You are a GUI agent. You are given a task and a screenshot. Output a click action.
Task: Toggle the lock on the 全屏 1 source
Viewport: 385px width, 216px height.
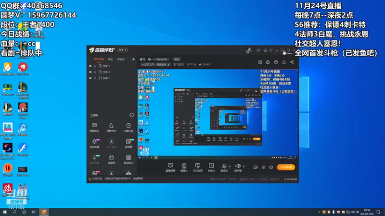[95, 78]
